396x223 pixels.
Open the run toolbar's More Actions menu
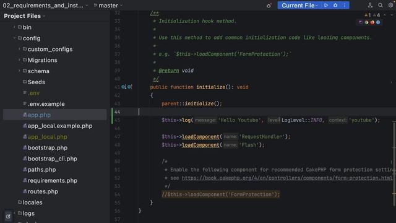point(345,6)
